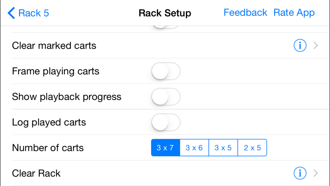Tap the Clear marked carts row label
Screen dimensions: 330x186
[54, 46]
